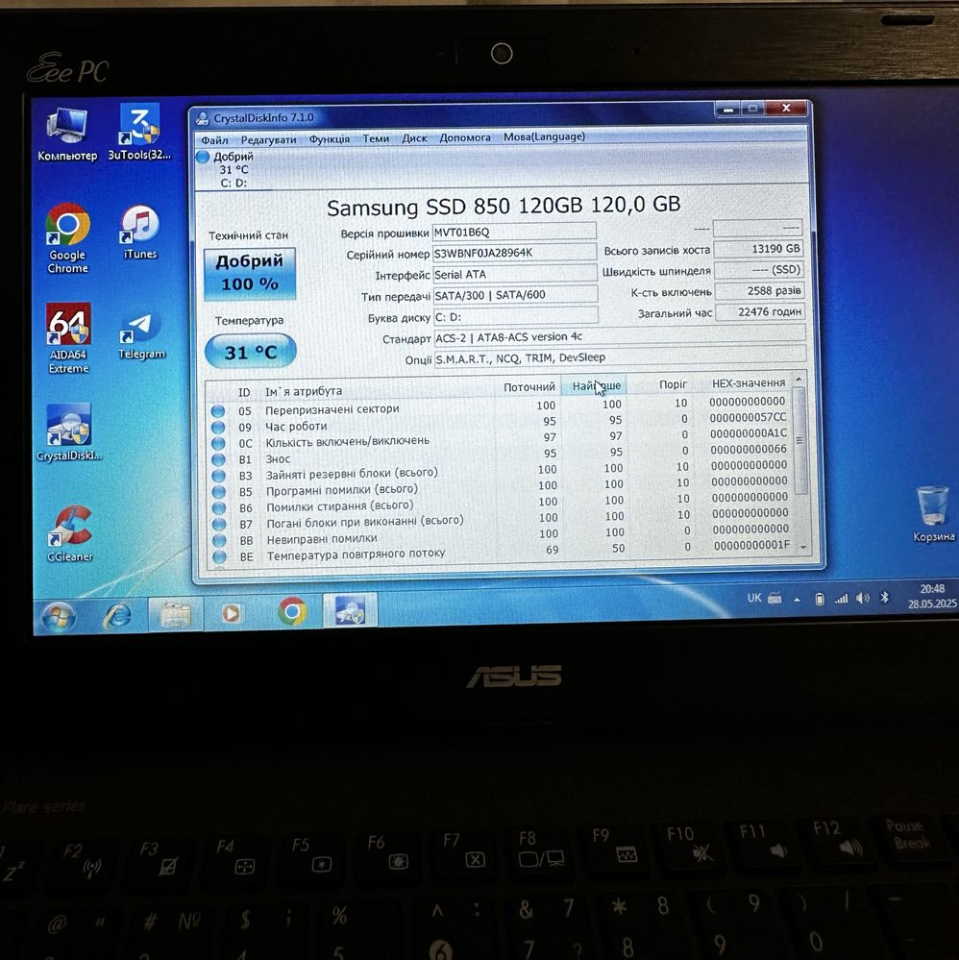Image resolution: width=959 pixels, height=960 pixels.
Task: Click the network signal tray icon
Action: click(841, 599)
